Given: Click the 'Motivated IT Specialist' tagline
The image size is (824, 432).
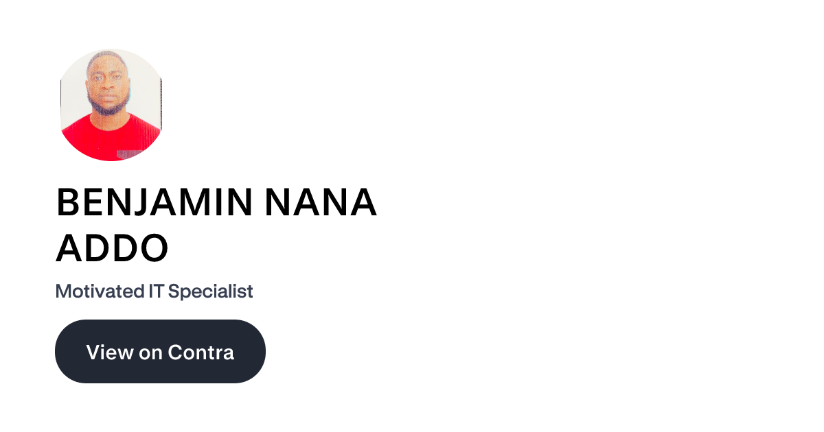Looking at the screenshot, I should 154,291.
